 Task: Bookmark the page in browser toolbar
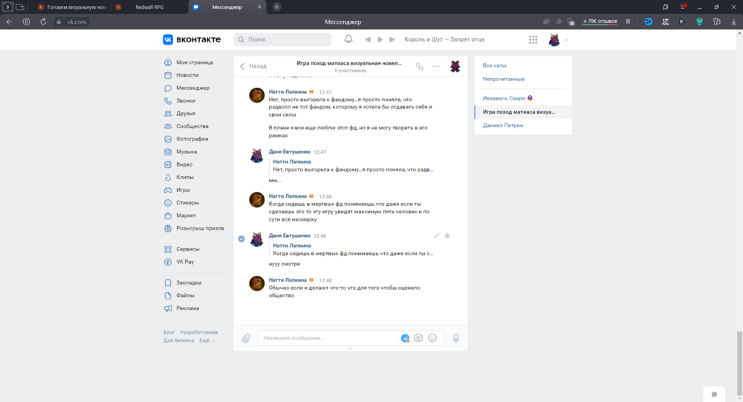pyautogui.click(x=628, y=22)
